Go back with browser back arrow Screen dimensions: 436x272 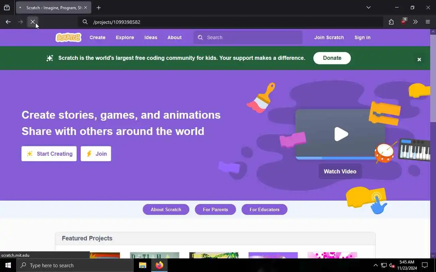coord(8,22)
